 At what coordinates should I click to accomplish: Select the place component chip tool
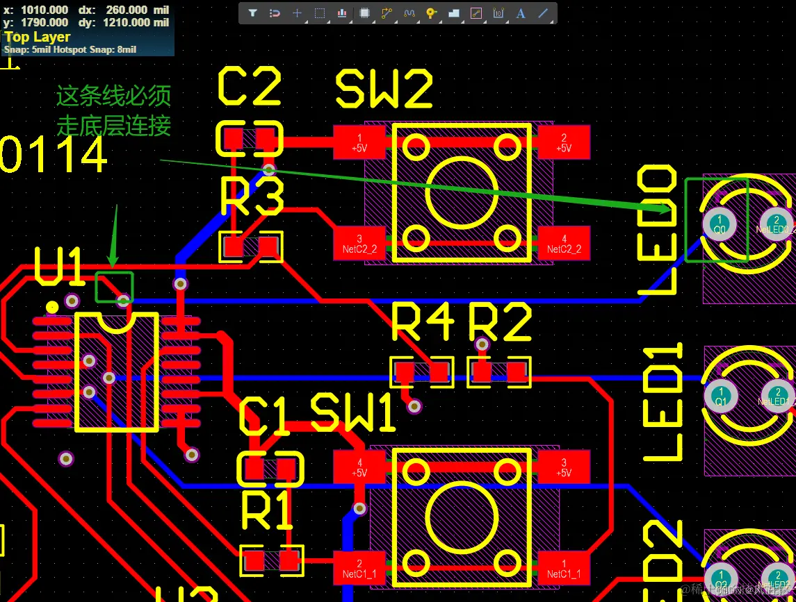[x=364, y=13]
